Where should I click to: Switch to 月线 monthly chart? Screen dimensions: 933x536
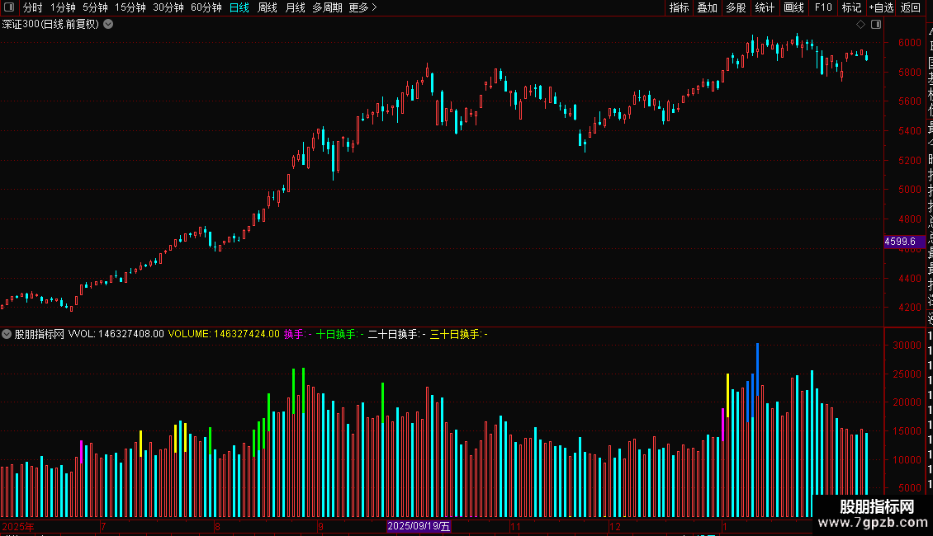tap(295, 7)
